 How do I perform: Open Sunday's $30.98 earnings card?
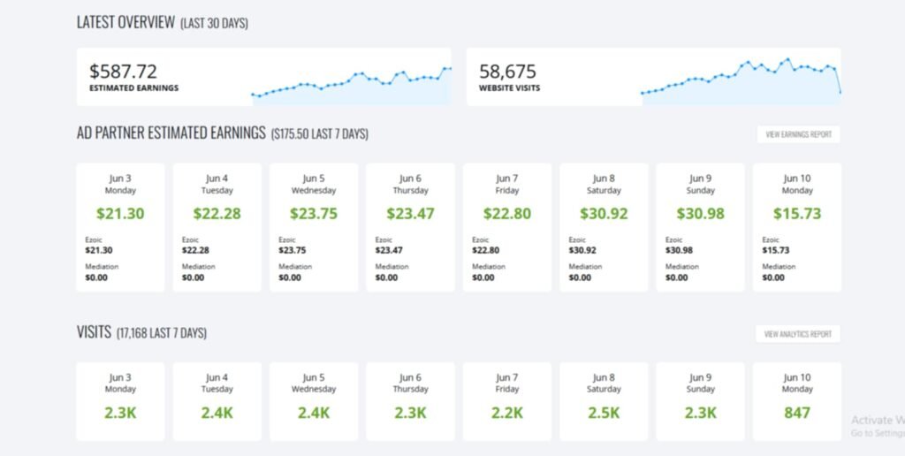(x=700, y=226)
